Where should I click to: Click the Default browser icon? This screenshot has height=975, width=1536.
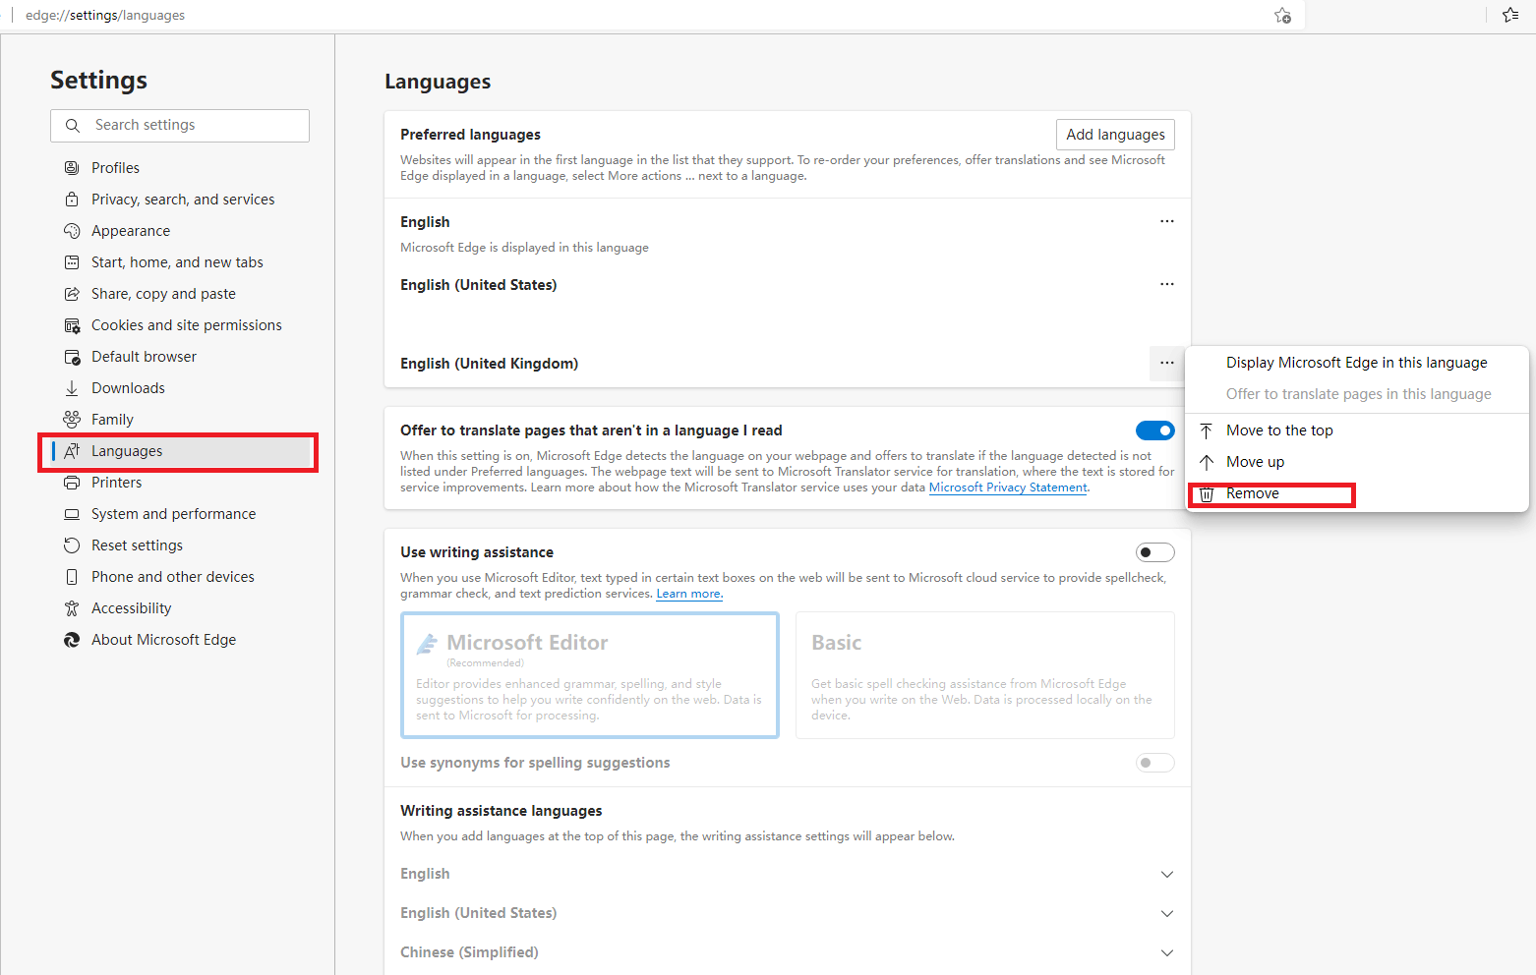tap(72, 357)
